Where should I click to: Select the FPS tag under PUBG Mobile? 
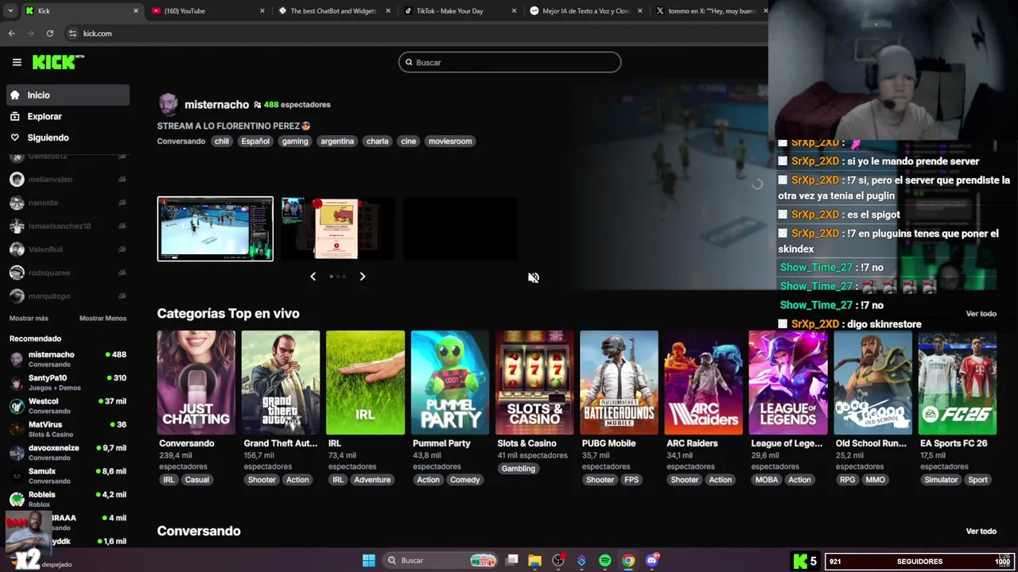click(x=631, y=480)
